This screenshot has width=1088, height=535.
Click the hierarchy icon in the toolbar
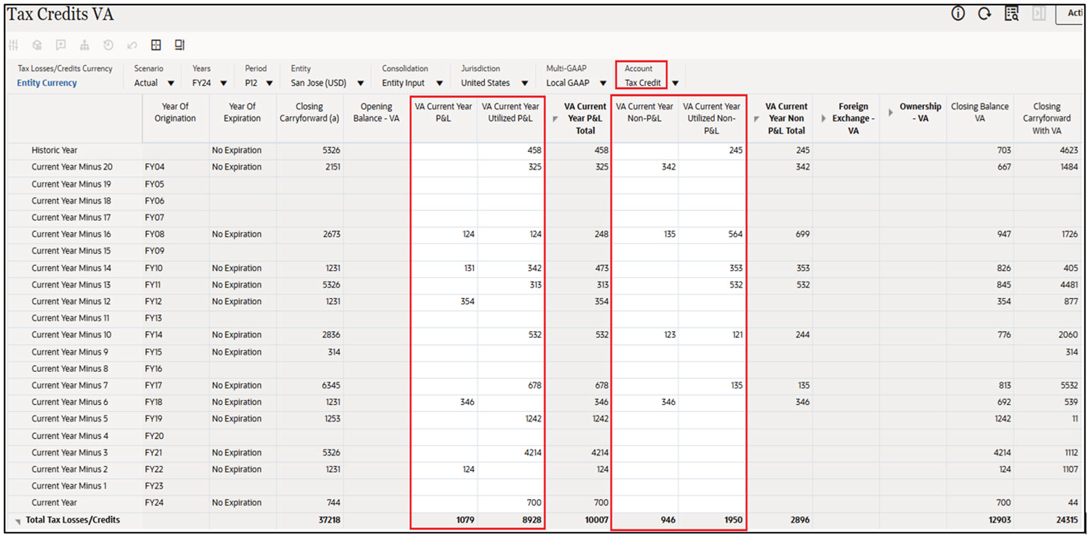coord(84,45)
